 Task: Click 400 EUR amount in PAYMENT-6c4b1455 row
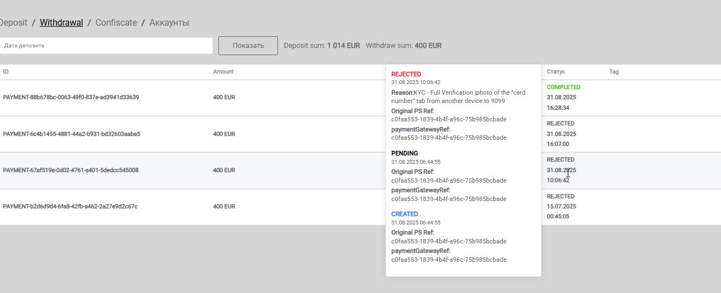[x=224, y=134]
